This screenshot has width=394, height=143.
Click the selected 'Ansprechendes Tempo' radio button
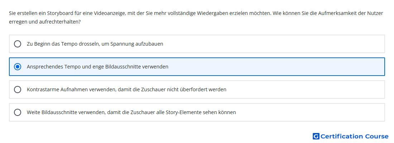(17, 67)
